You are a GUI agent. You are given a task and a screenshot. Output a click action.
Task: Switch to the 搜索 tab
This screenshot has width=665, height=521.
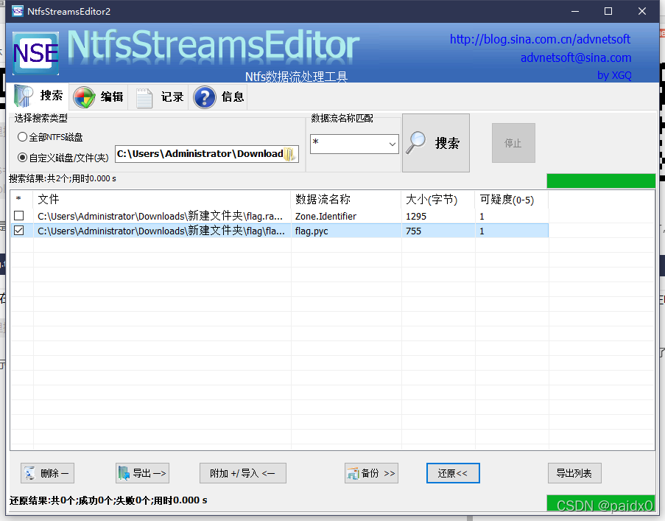40,97
